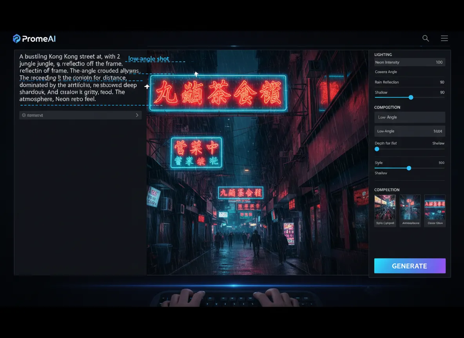Image resolution: width=464 pixels, height=338 pixels.
Task: Choose the first preset thumbnail on the left
Action: click(x=385, y=210)
